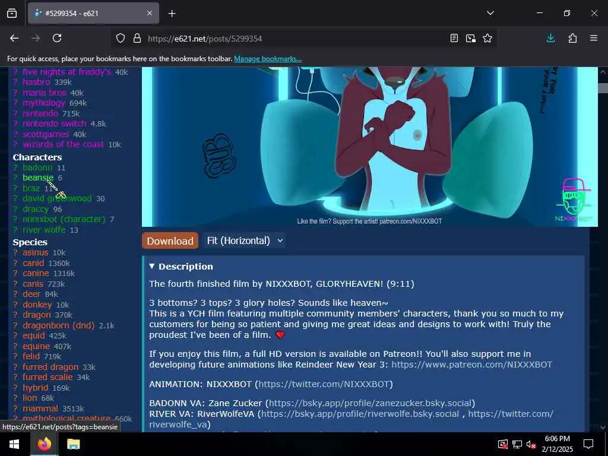This screenshot has height=456, width=608.
Task: Click question mark beside canid tag
Action: pyautogui.click(x=15, y=263)
